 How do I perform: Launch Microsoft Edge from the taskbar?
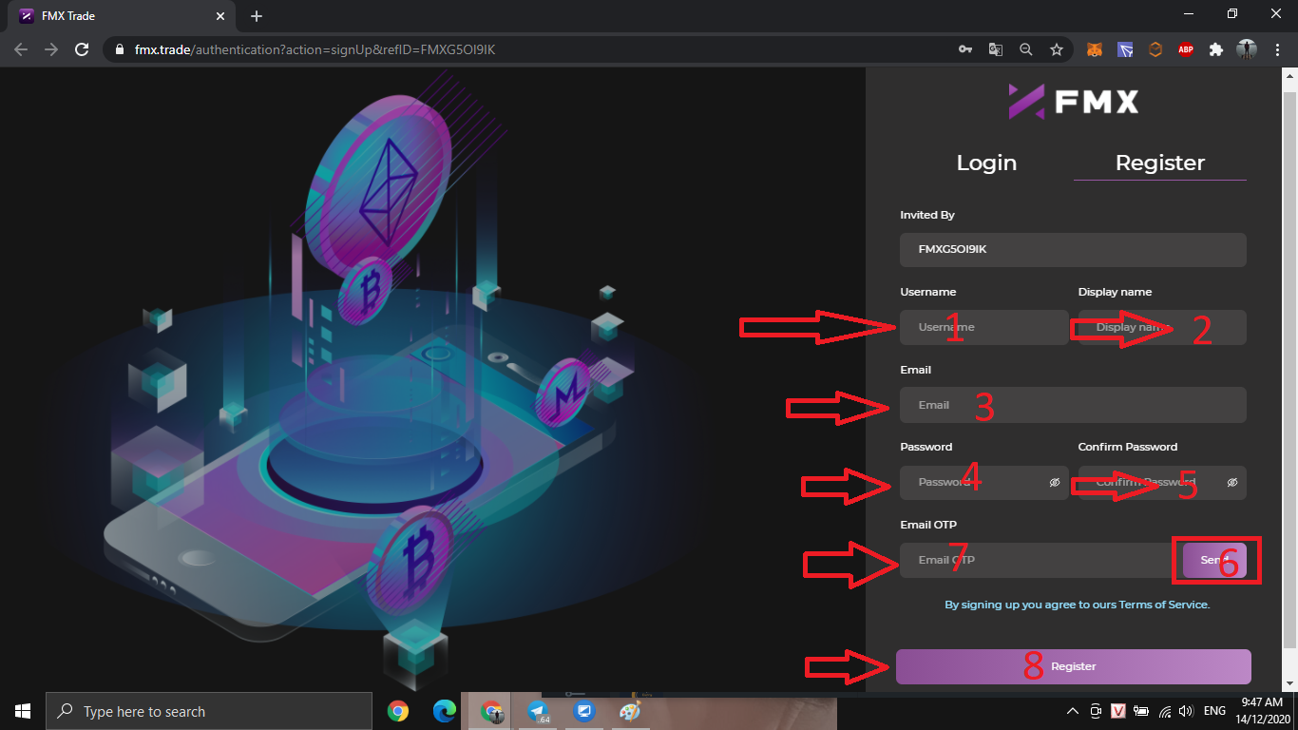[x=445, y=711]
